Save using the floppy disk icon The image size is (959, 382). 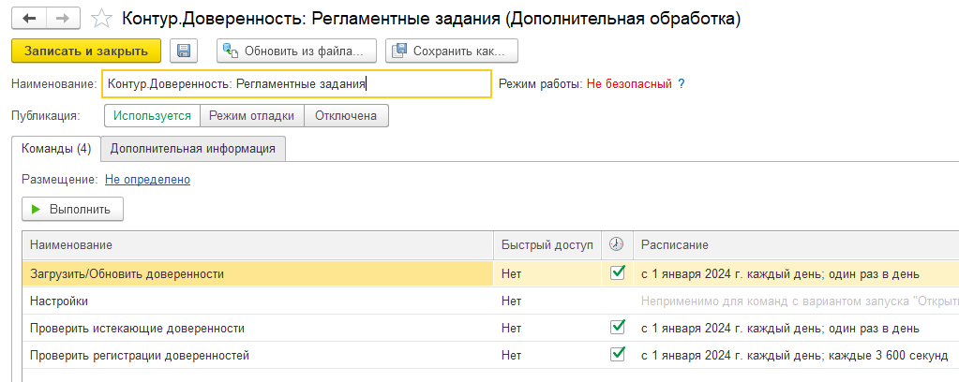pyautogui.click(x=184, y=51)
